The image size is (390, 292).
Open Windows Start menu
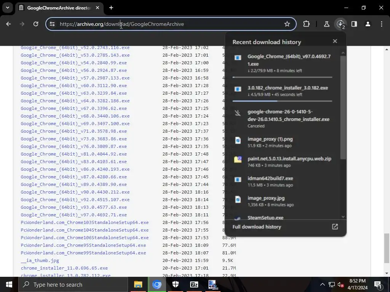[9, 284]
